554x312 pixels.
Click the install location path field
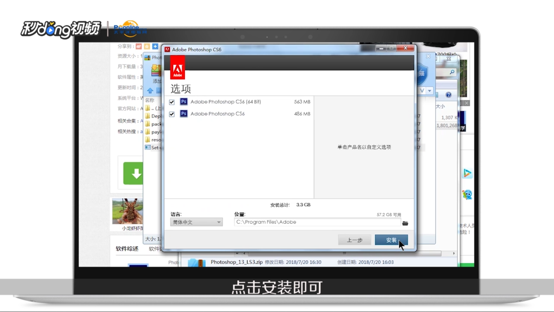(317, 222)
